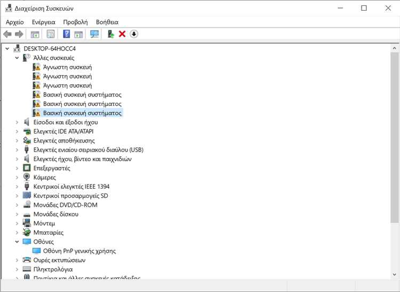Click the Διαχείριση Συσκευών title bar icon
The height and width of the screenshot is (292, 400).
point(9,8)
